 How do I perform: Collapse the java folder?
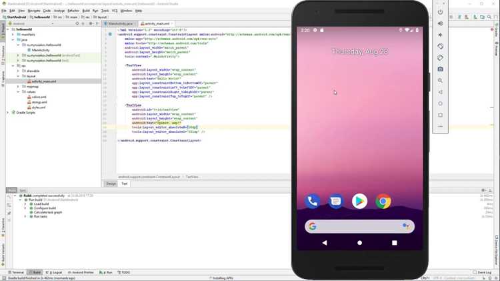pos(13,40)
